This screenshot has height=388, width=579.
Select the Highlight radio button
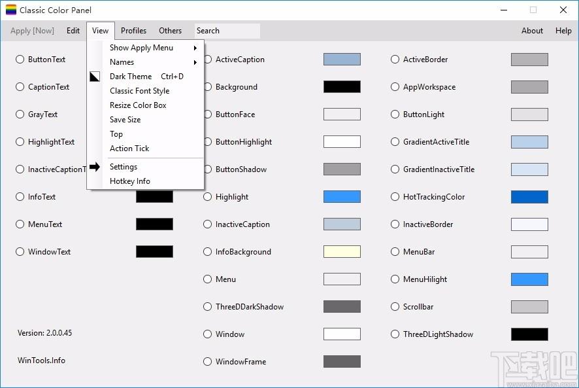pos(208,197)
